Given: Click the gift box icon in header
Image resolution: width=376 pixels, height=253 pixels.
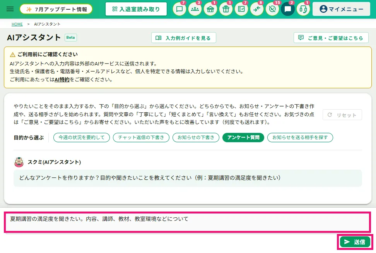Looking at the screenshot, I should [x=226, y=9].
